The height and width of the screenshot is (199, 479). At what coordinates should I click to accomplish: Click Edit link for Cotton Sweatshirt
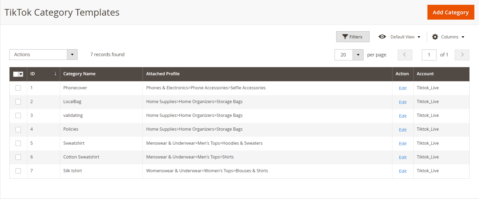pos(402,157)
